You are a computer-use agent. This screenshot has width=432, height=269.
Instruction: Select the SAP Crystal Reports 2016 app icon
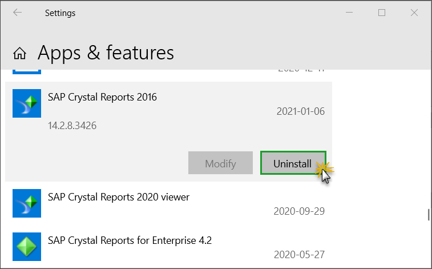pyautogui.click(x=27, y=103)
